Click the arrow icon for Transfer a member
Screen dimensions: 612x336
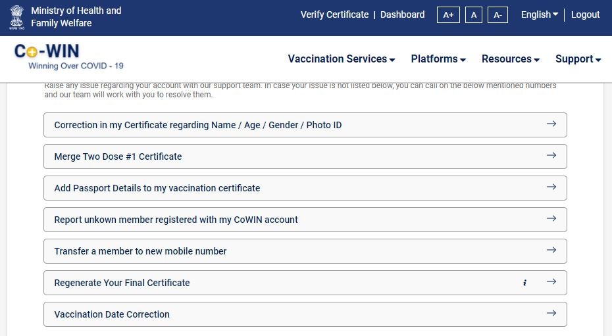[551, 251]
